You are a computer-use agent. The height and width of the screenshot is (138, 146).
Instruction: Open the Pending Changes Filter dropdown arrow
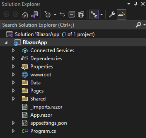55,15
